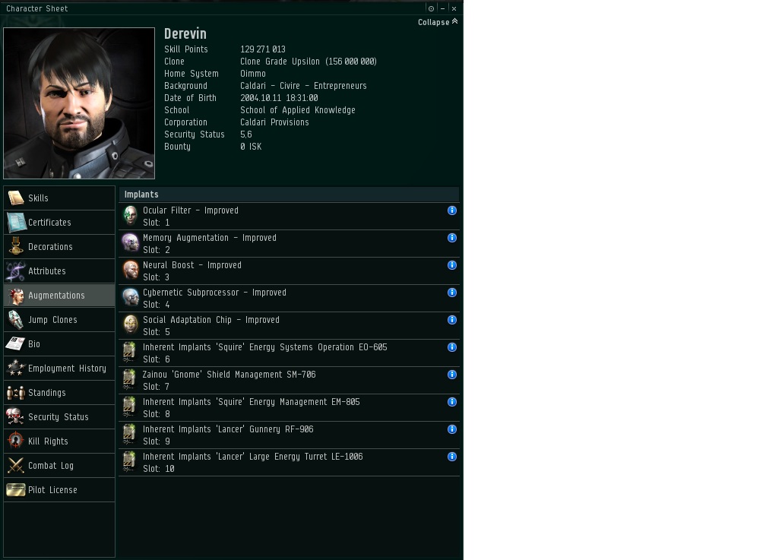Click the Neural Boost implant icon
The height and width of the screenshot is (560, 766).
130,271
